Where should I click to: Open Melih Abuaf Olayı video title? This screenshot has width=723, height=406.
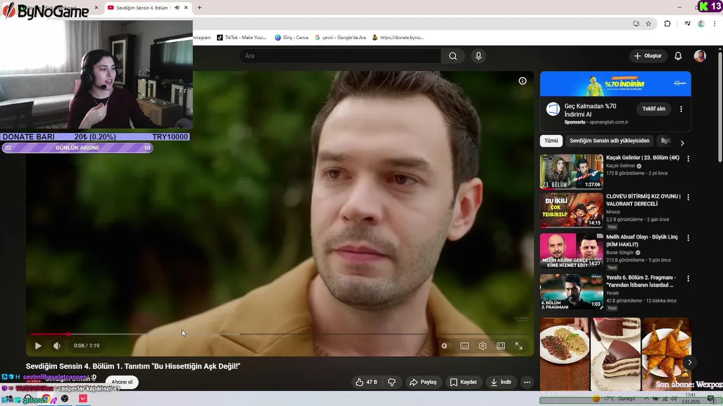point(642,241)
